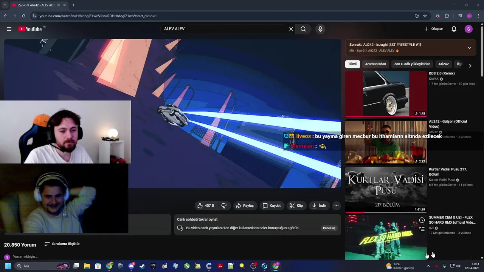
Task: Open Chrome media controls icon
Action: tap(460, 16)
